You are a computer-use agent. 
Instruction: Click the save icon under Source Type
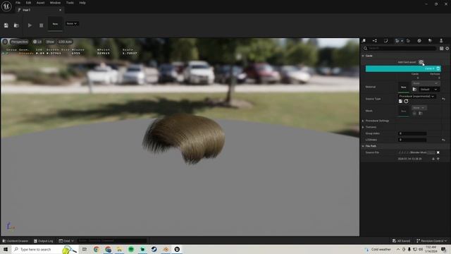pos(400,101)
